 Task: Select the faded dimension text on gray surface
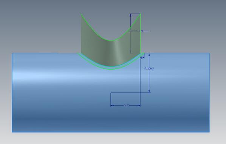click(x=134, y=31)
